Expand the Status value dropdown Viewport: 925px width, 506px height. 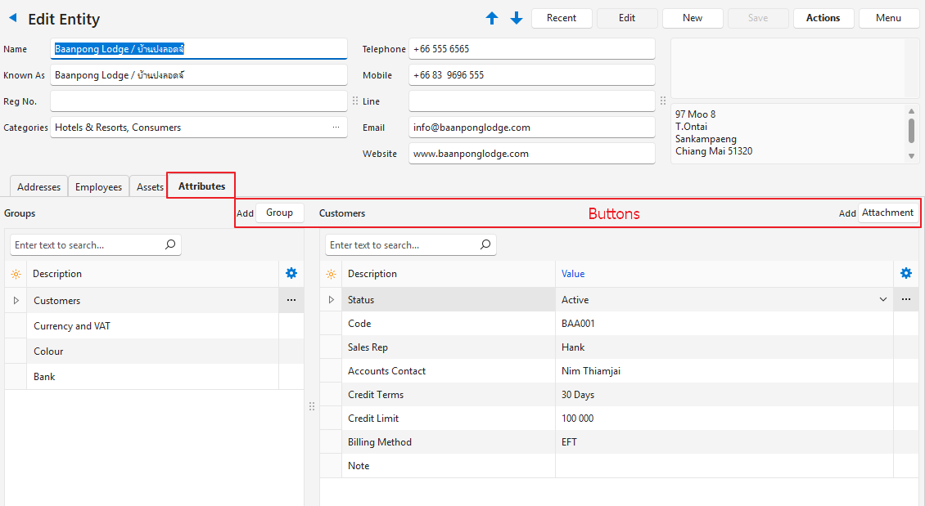point(882,300)
